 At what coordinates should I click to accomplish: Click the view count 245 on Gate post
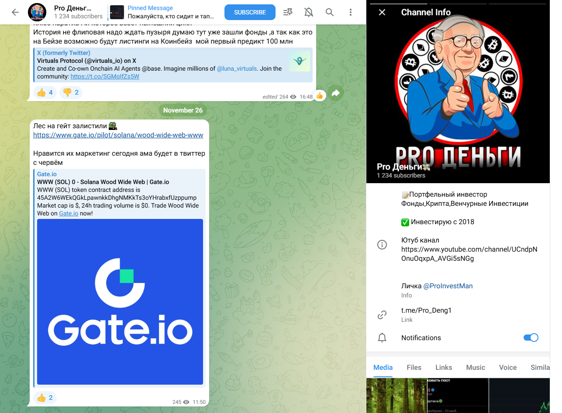click(x=181, y=402)
